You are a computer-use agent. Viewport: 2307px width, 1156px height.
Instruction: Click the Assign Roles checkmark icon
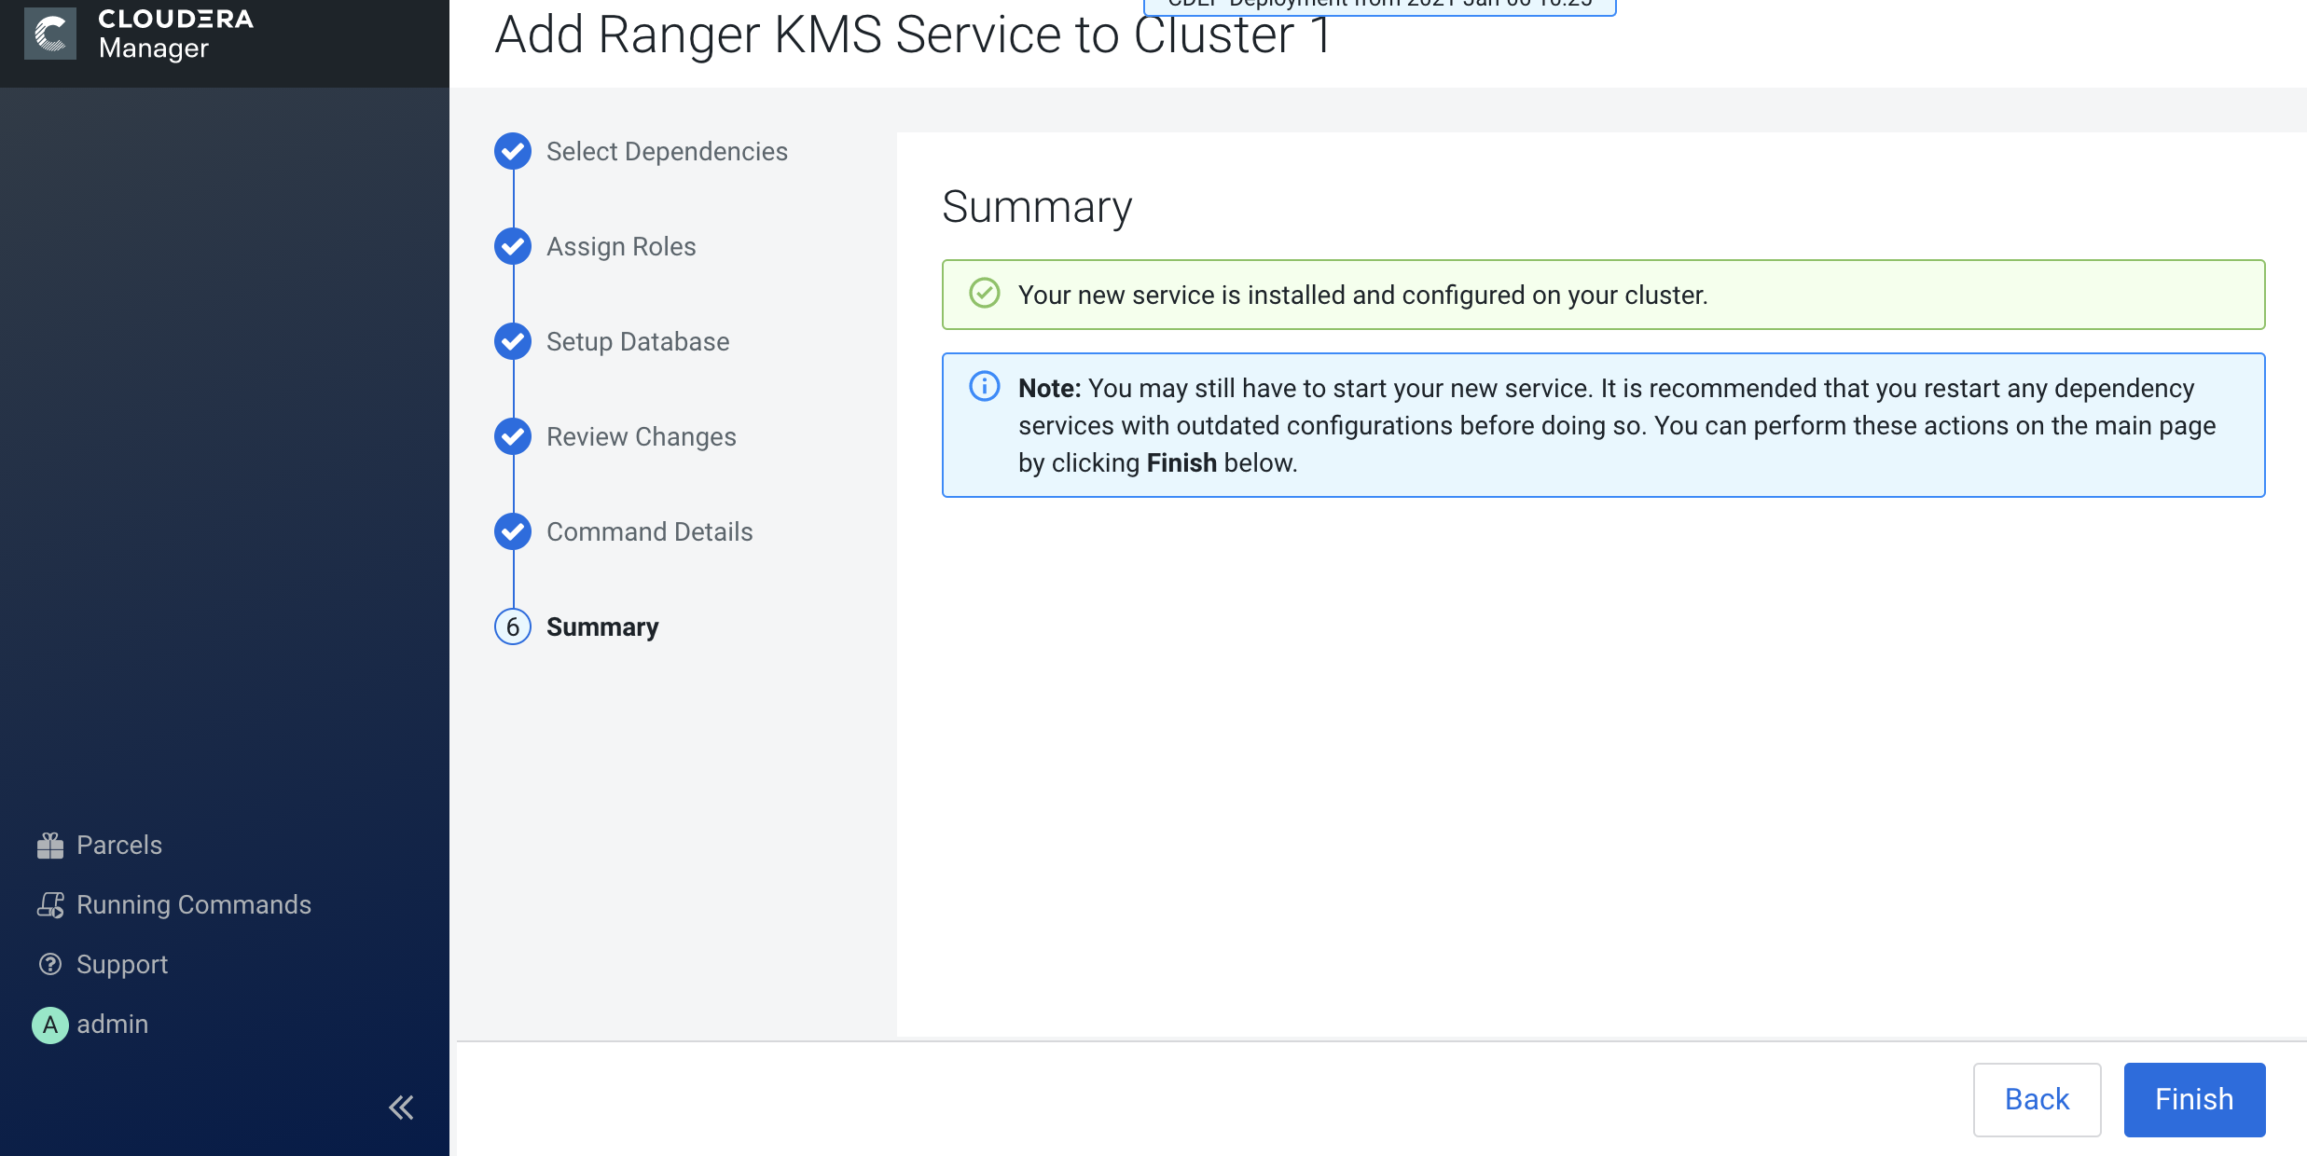click(x=513, y=246)
